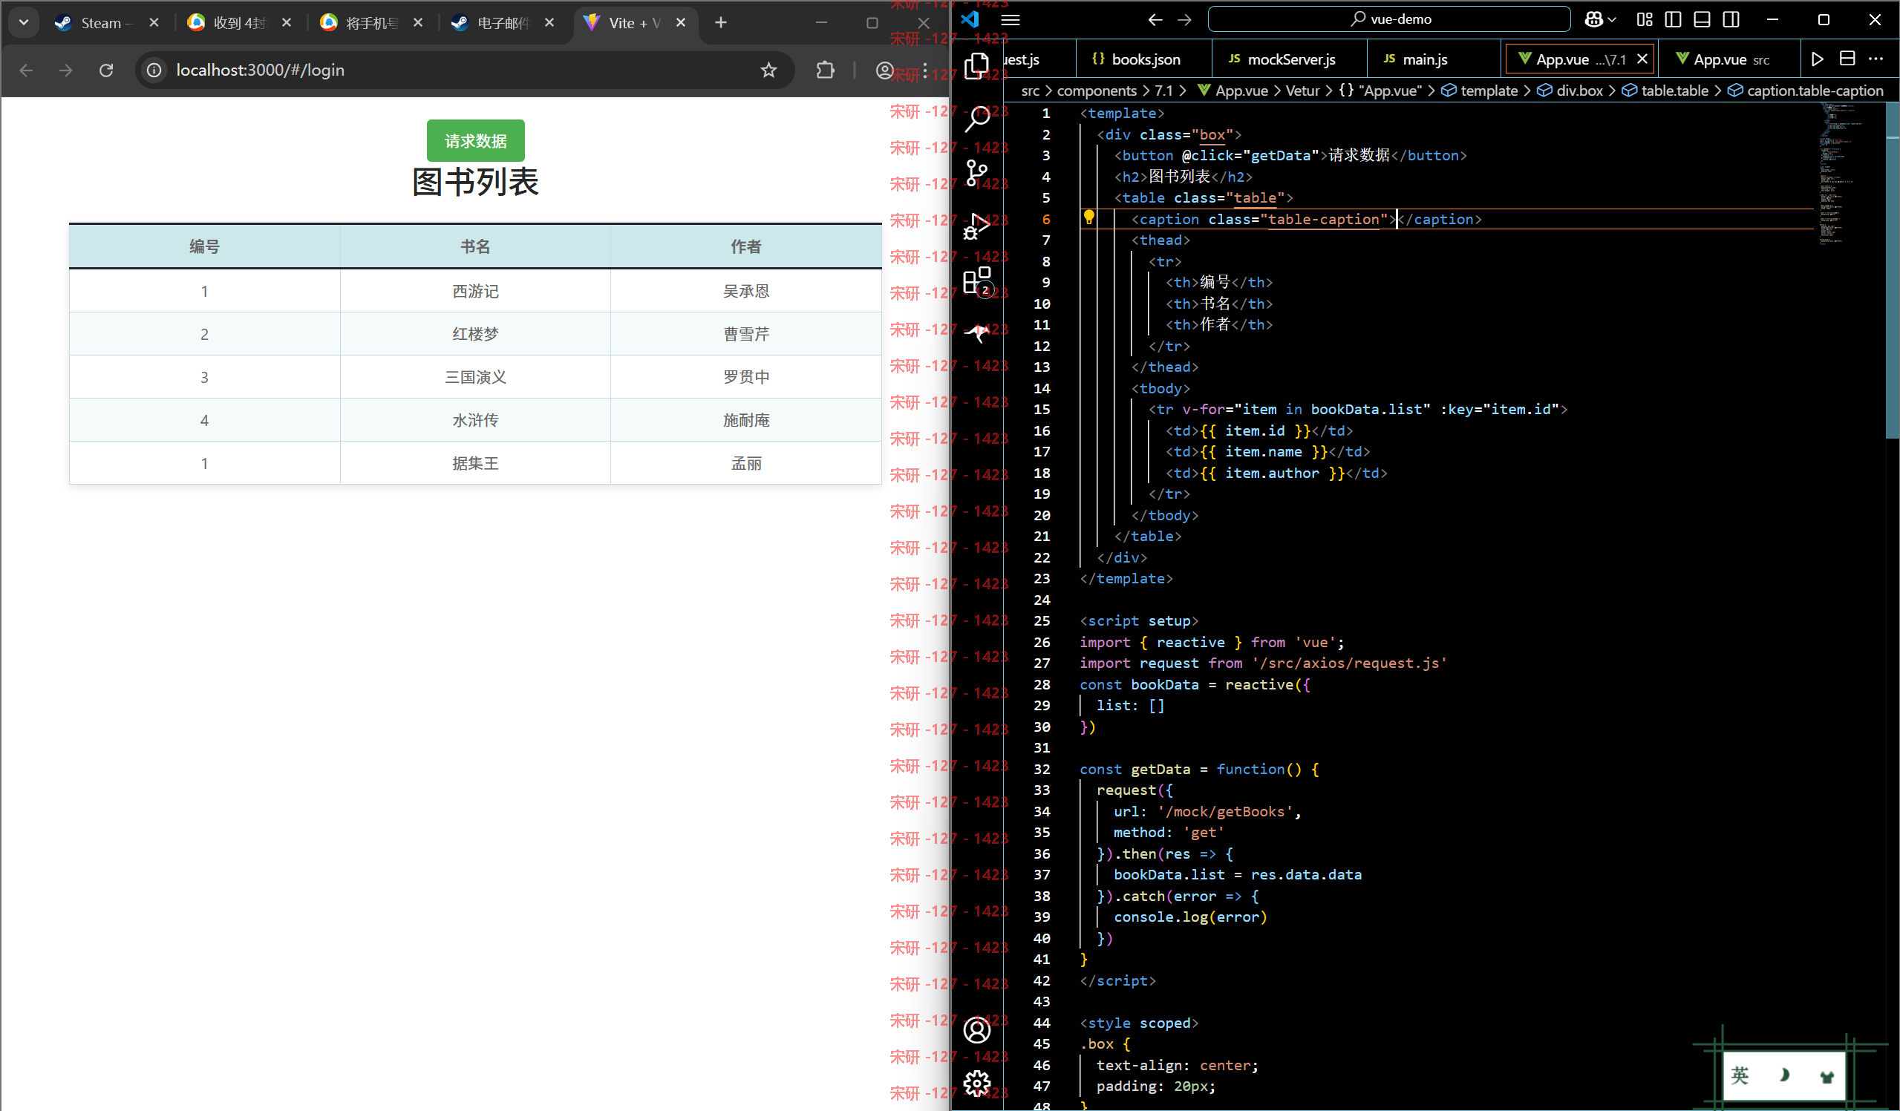This screenshot has height=1111, width=1900.
Task: Switch to App.vue src editor tab
Action: (1730, 59)
